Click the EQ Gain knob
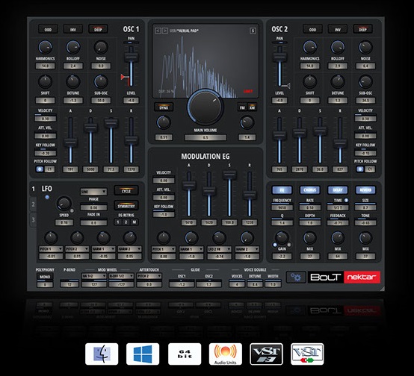Screen dimensions: 414x376 click(282, 238)
